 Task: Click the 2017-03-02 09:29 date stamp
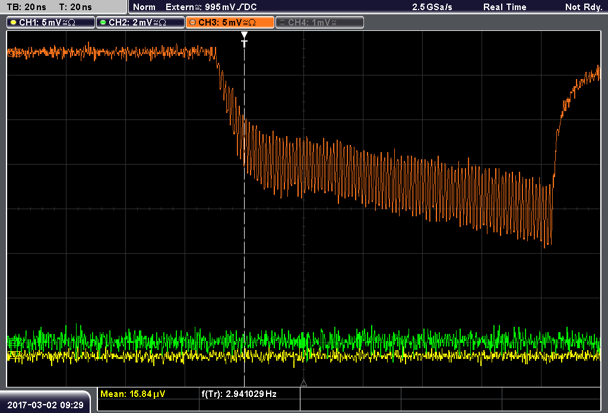tap(45, 405)
